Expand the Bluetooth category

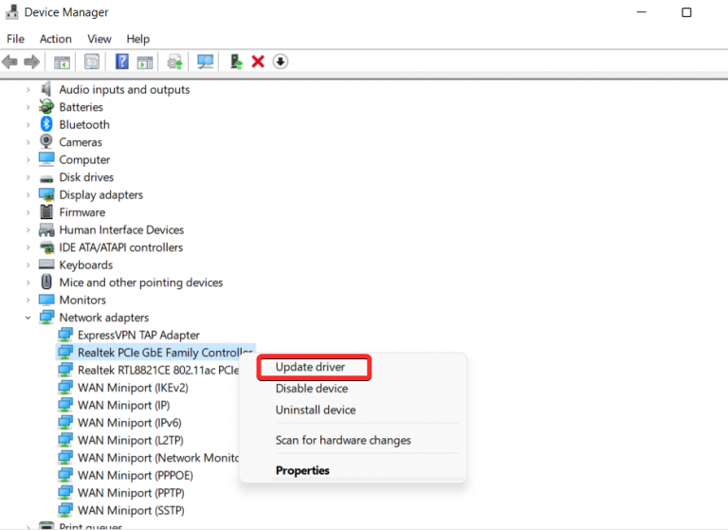coord(28,125)
